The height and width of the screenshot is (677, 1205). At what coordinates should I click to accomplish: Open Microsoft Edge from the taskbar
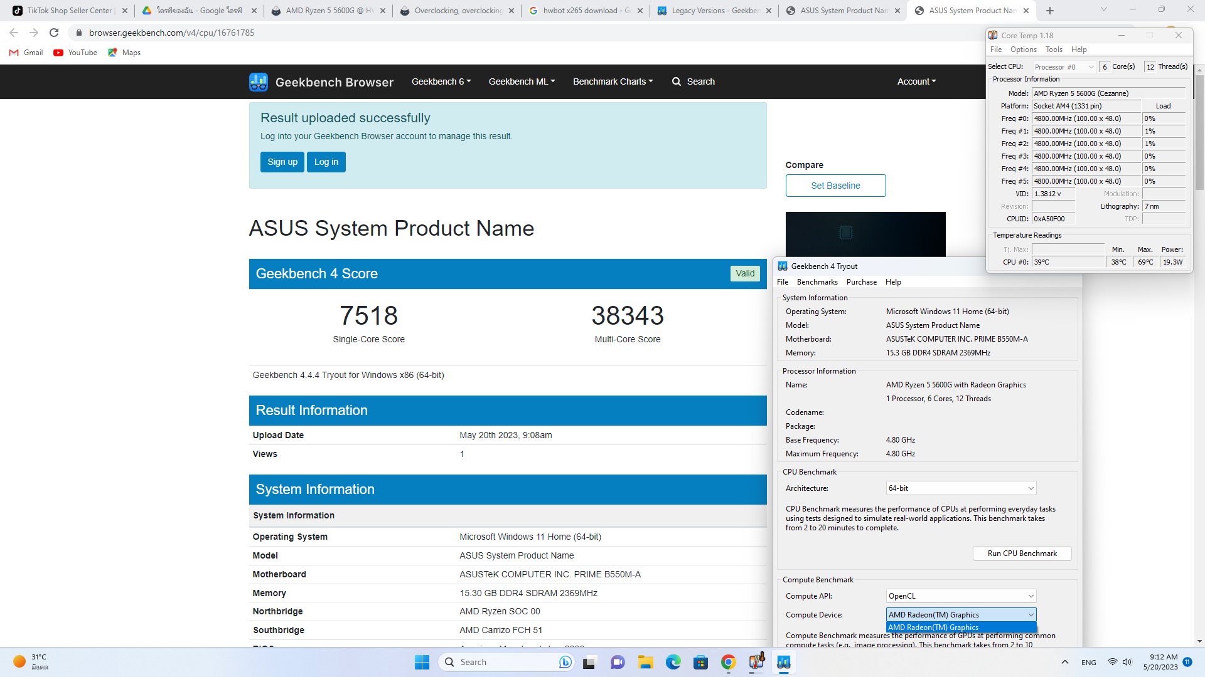click(673, 662)
